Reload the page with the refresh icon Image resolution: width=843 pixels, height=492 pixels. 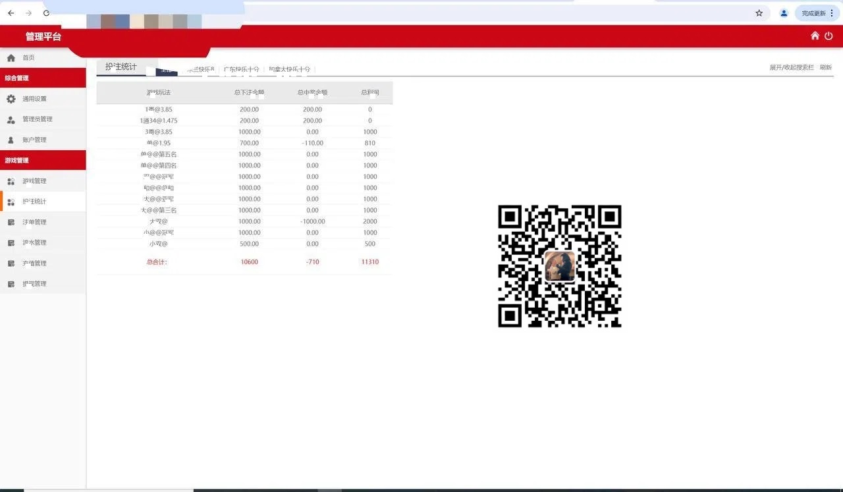pos(46,13)
